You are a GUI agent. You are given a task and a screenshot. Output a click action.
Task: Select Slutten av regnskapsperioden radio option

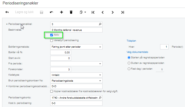[x=128, y=63]
